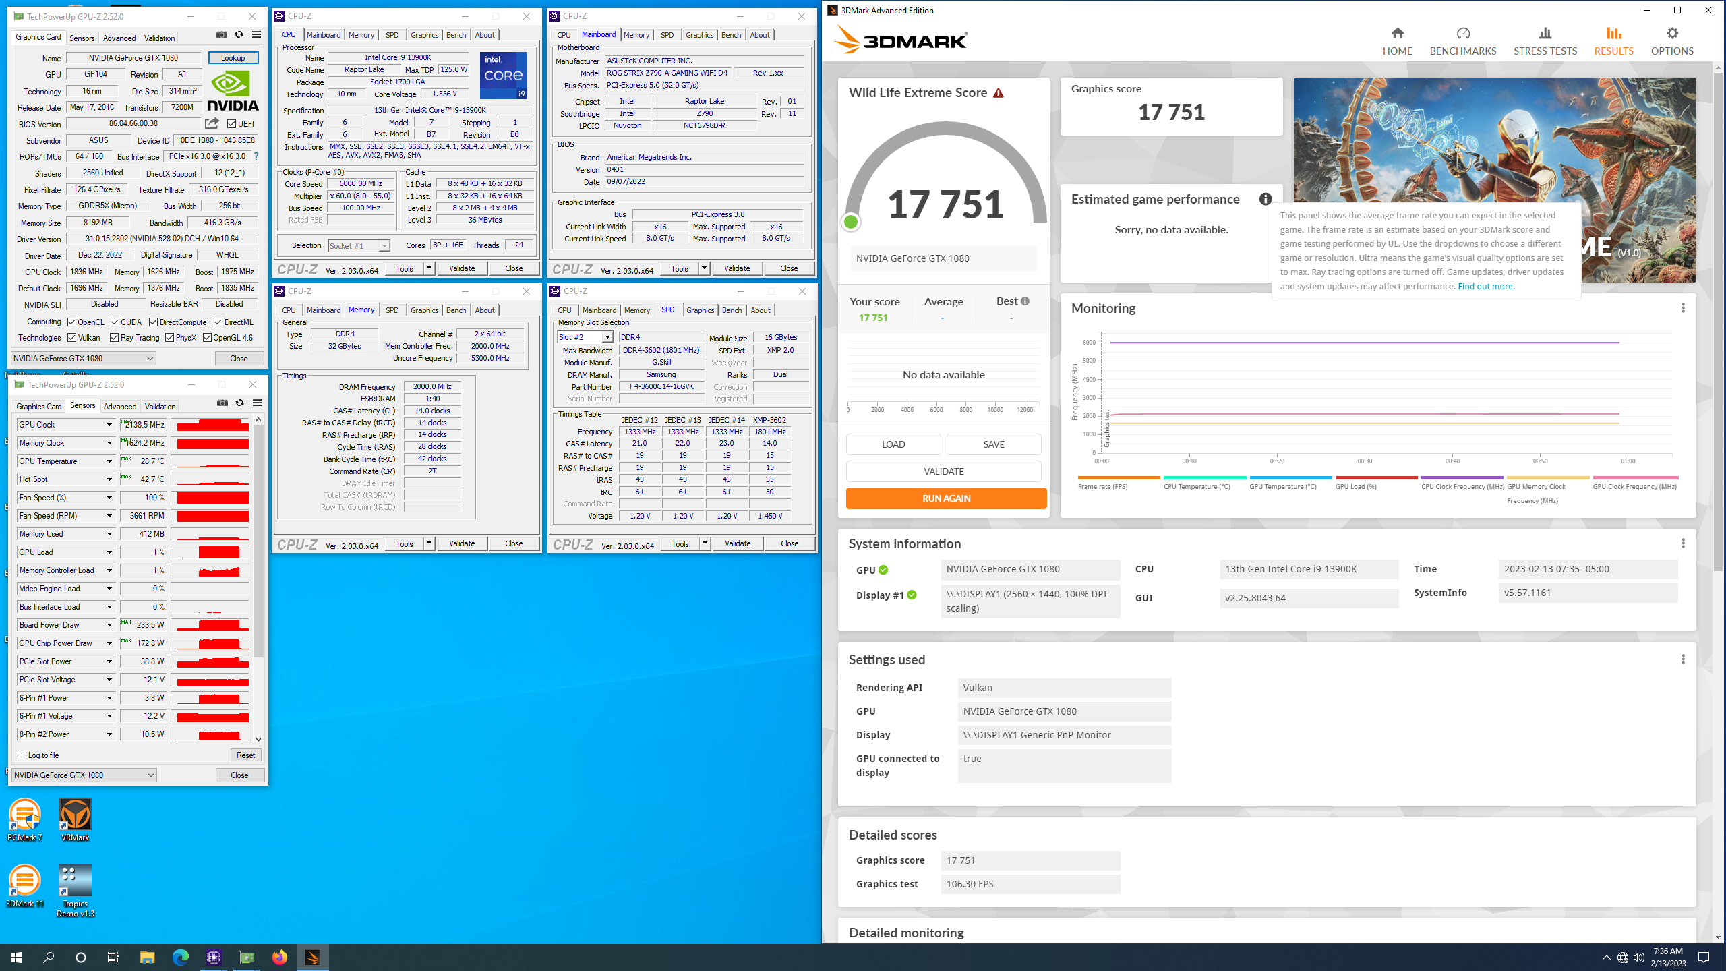Toggle the UEFI checkbox in GPU-Z
Screen dimensions: 1726x971
(231, 124)
